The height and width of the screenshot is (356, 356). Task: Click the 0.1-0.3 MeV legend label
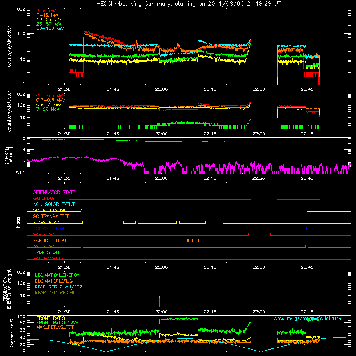pyautogui.click(x=51, y=96)
